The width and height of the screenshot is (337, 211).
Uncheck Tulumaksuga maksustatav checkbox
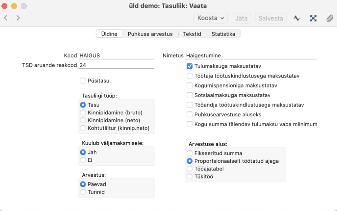(190, 66)
